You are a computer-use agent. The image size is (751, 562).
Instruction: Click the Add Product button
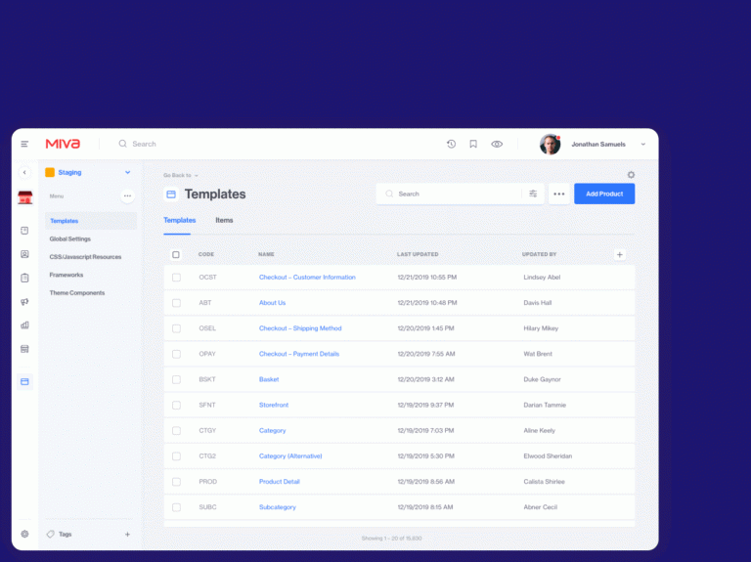coord(603,194)
